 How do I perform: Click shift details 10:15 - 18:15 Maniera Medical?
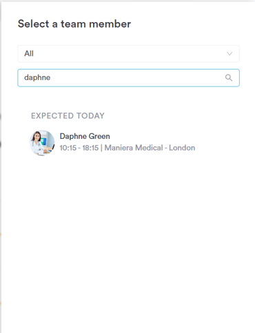[x=127, y=148]
